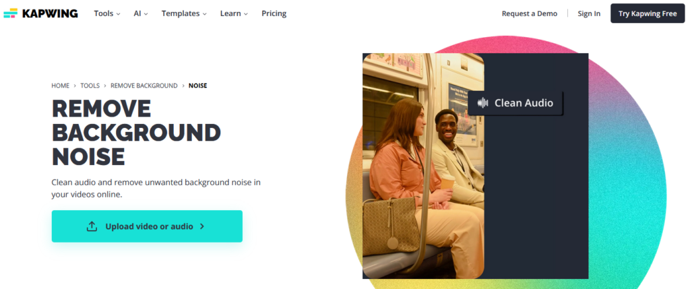Click Try Kapwing Free button
This screenshot has height=289, width=690.
pos(648,13)
